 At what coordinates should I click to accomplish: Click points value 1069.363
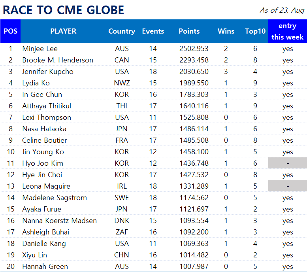click(x=194, y=244)
